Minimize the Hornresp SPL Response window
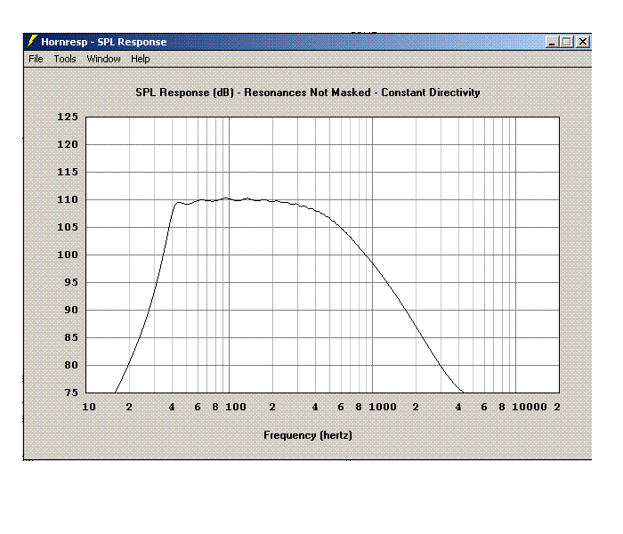The image size is (623, 534). [552, 42]
